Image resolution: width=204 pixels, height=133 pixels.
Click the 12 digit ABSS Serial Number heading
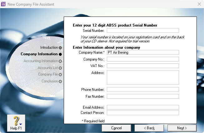[115, 25]
